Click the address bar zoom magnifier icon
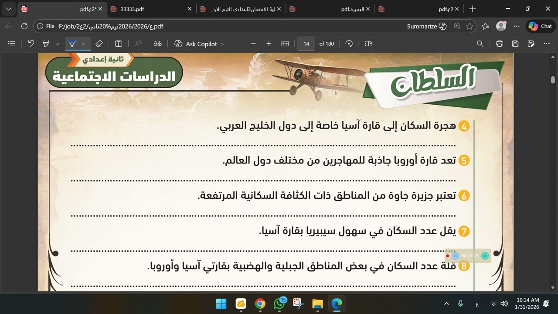The height and width of the screenshot is (314, 558). [457, 26]
